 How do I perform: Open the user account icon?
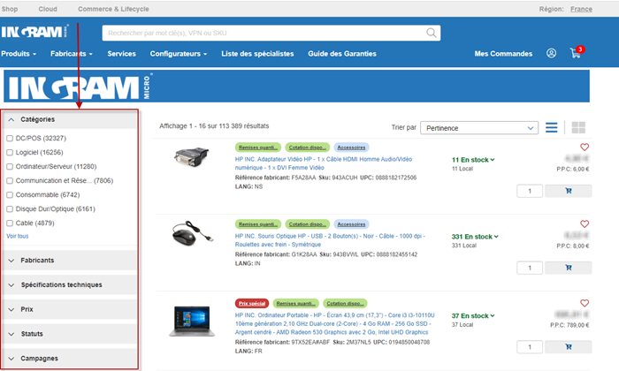pos(551,53)
